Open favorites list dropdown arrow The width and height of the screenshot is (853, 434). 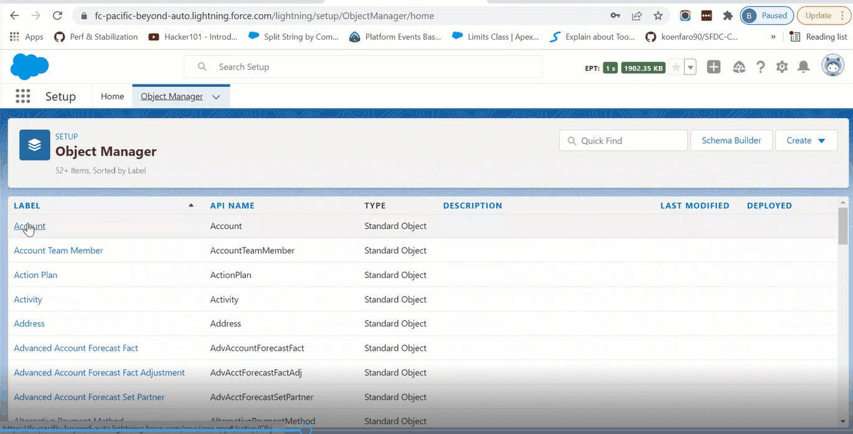pos(690,67)
